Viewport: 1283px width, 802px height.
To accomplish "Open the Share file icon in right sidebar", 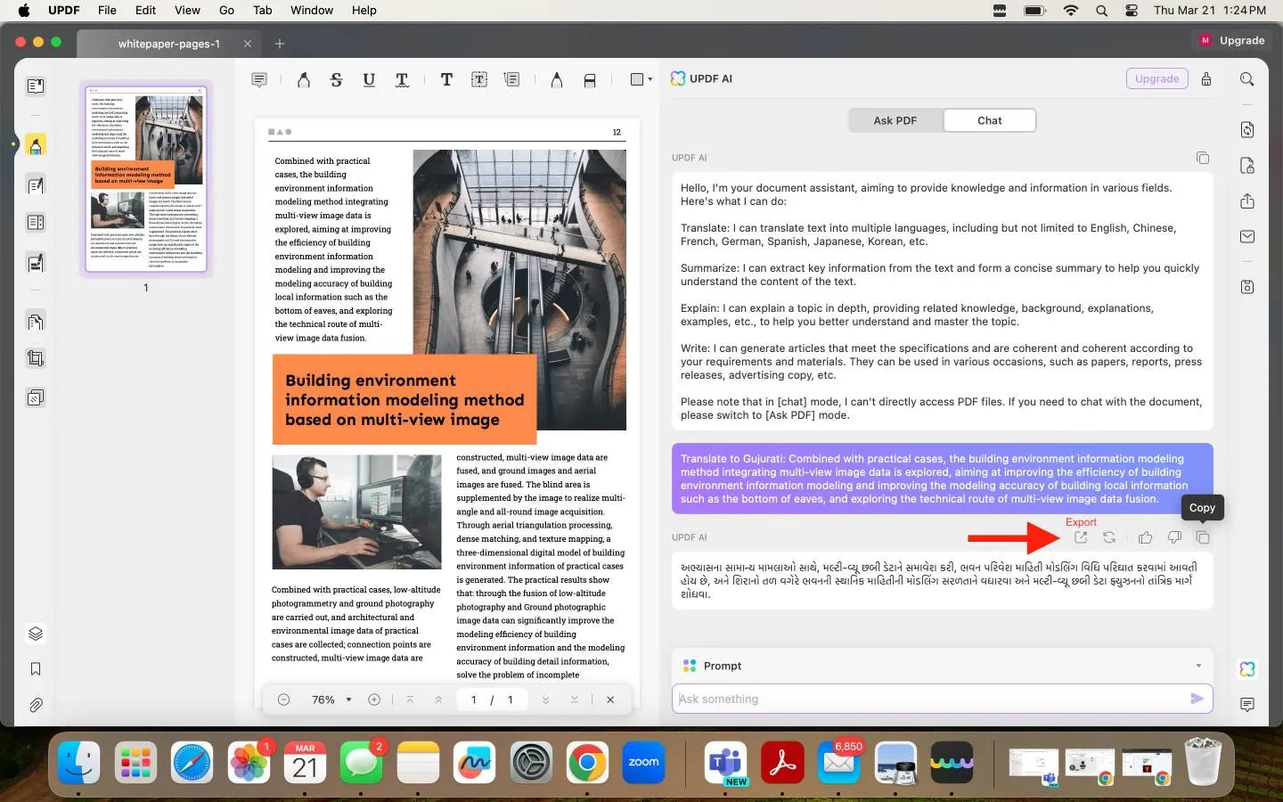I will [x=1247, y=200].
